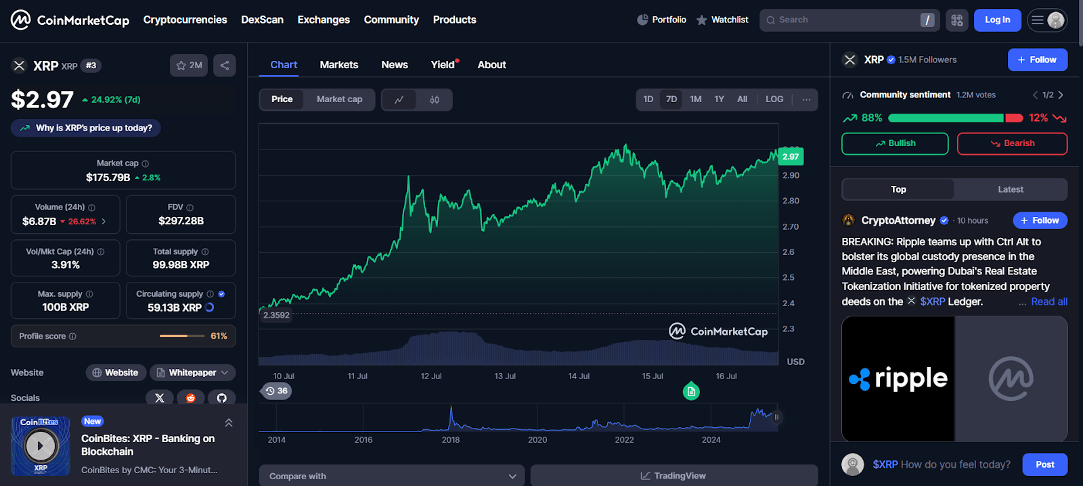Viewport: 1083px width, 486px height.
Task: Open chart more options ellipsis
Action: [806, 99]
